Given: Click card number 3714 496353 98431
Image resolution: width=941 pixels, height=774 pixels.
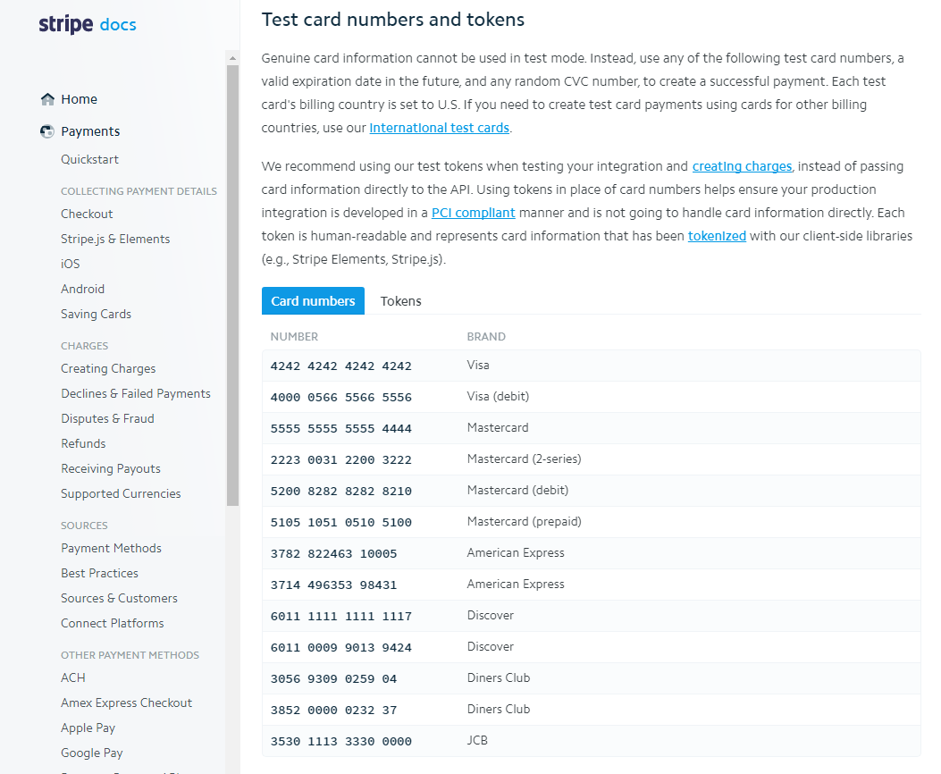Looking at the screenshot, I should [333, 585].
